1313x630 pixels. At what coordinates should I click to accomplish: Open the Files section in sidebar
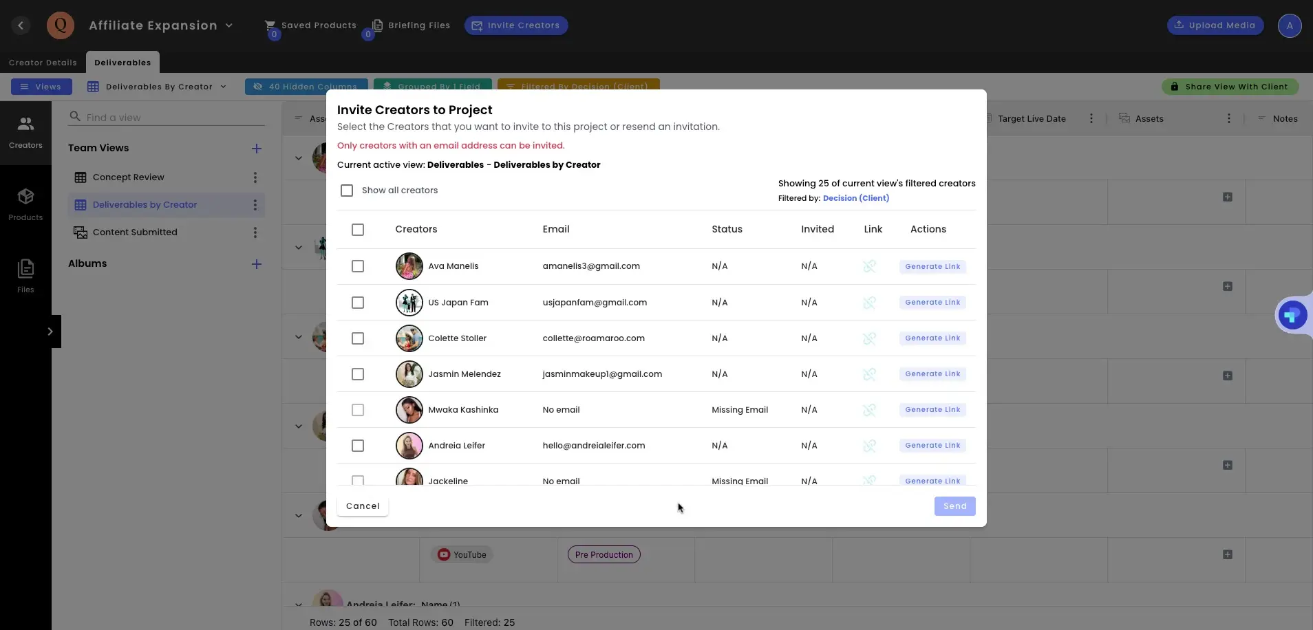click(25, 275)
